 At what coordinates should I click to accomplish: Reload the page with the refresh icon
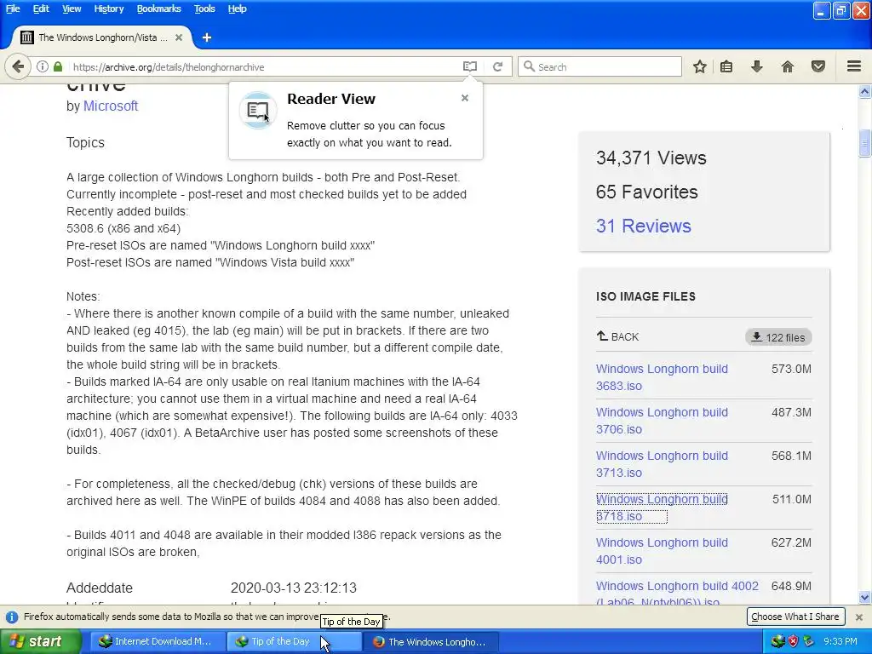click(497, 66)
